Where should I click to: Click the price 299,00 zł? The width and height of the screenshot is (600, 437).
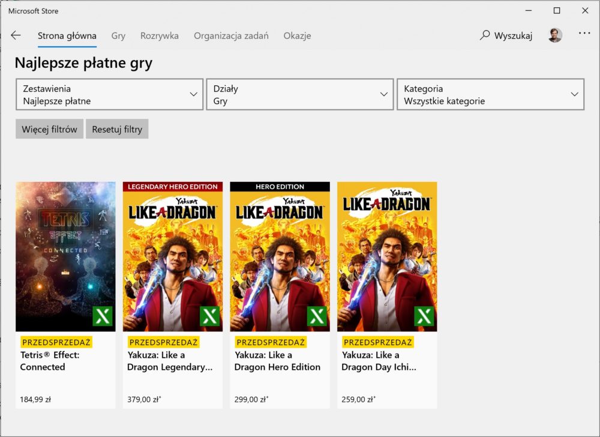point(251,400)
